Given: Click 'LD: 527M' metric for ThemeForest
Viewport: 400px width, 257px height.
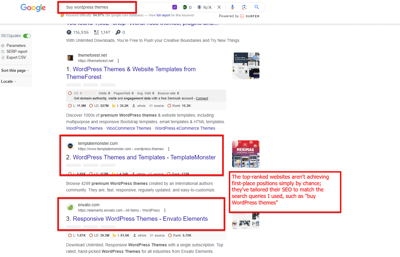Looking at the screenshot, I should click(x=101, y=106).
